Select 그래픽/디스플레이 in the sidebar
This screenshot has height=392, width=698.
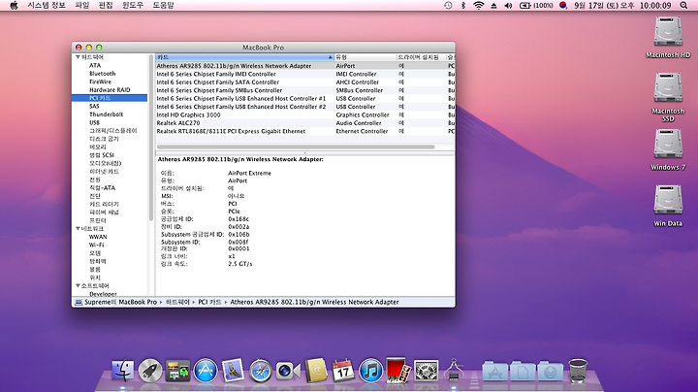tap(113, 131)
